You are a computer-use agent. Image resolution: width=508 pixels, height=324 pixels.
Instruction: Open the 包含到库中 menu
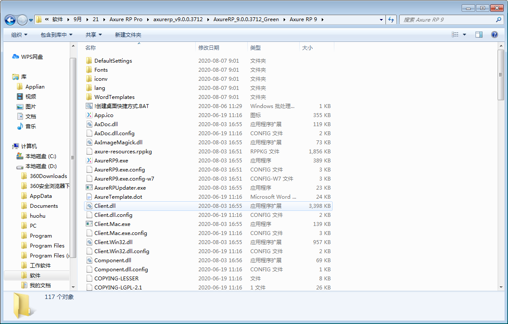(x=56, y=35)
